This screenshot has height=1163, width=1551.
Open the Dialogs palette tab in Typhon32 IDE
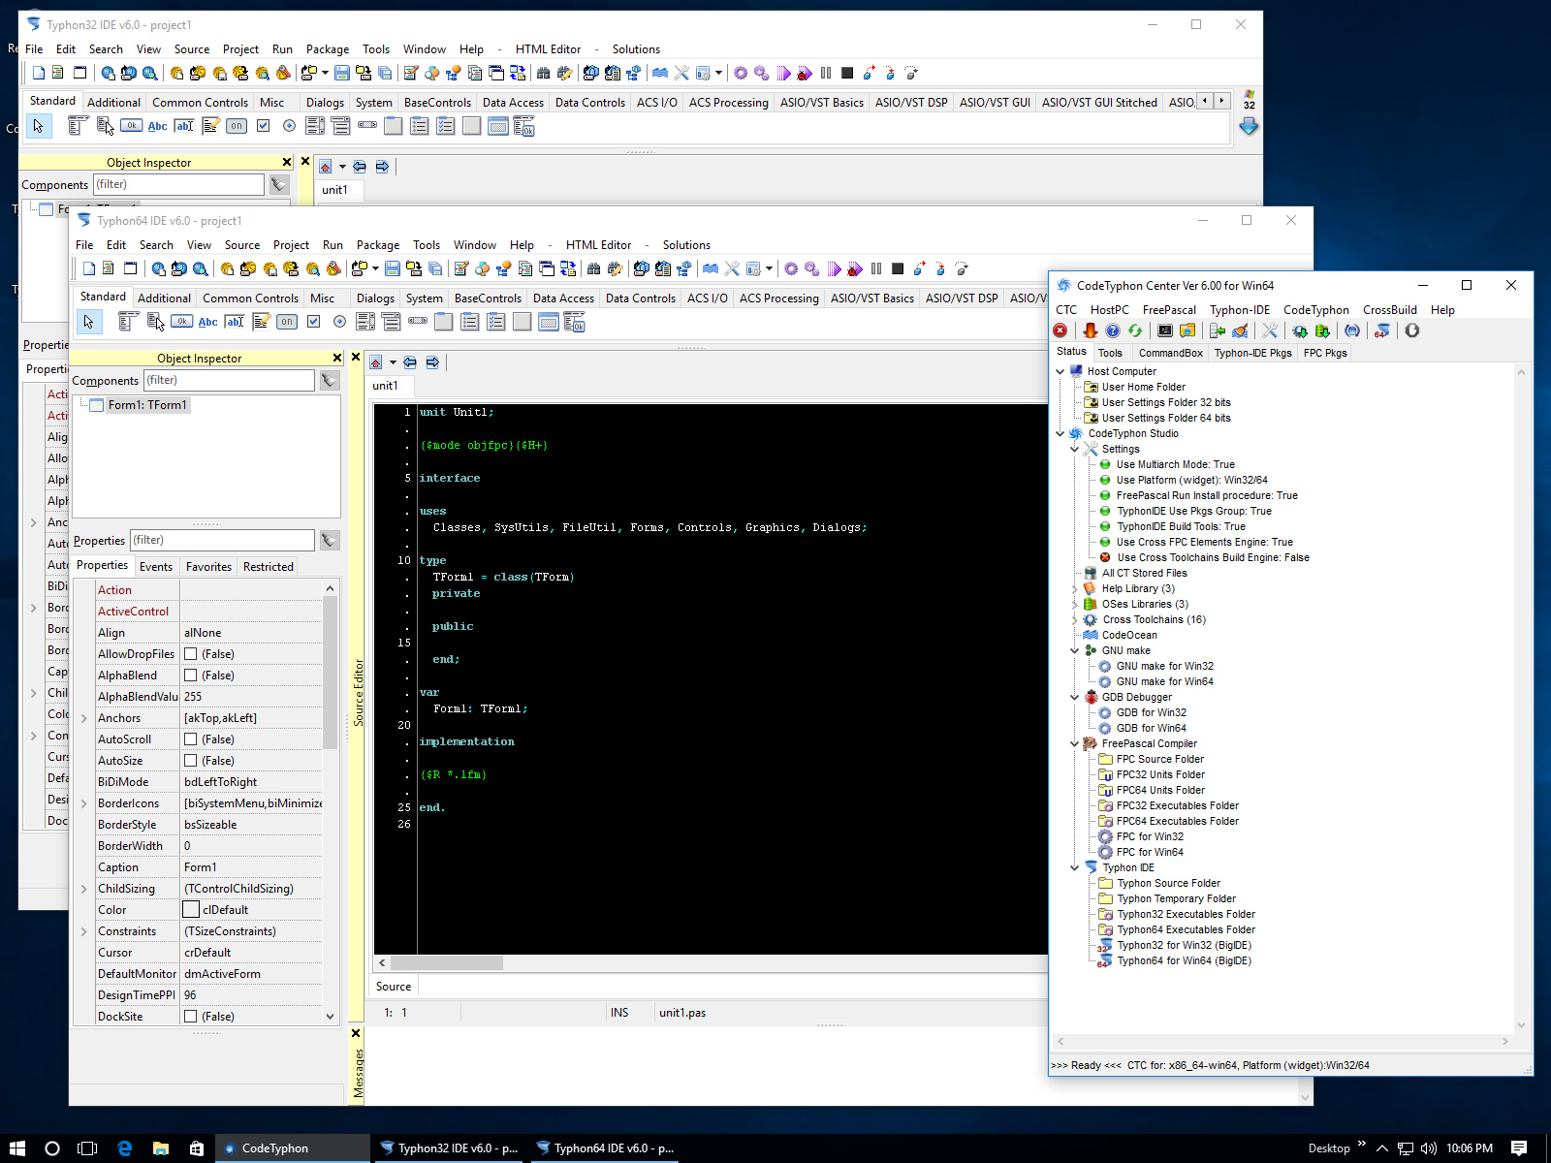(325, 103)
